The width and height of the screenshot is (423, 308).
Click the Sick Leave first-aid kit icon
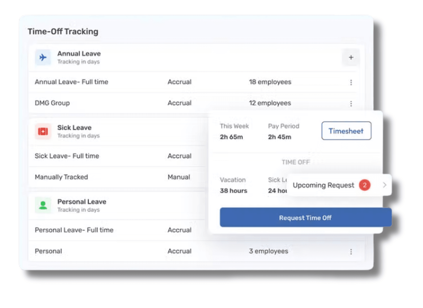43,131
